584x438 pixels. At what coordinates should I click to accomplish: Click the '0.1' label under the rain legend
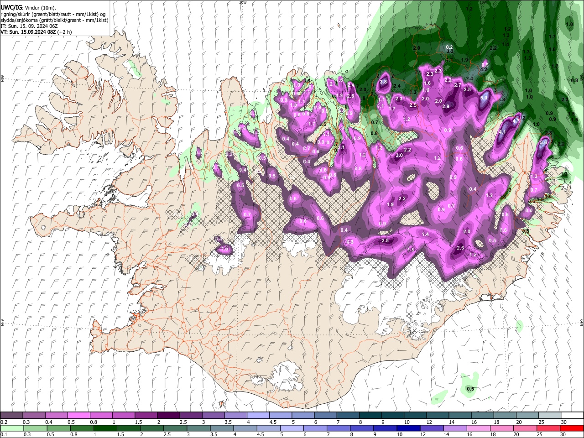pyautogui.click(x=4, y=435)
